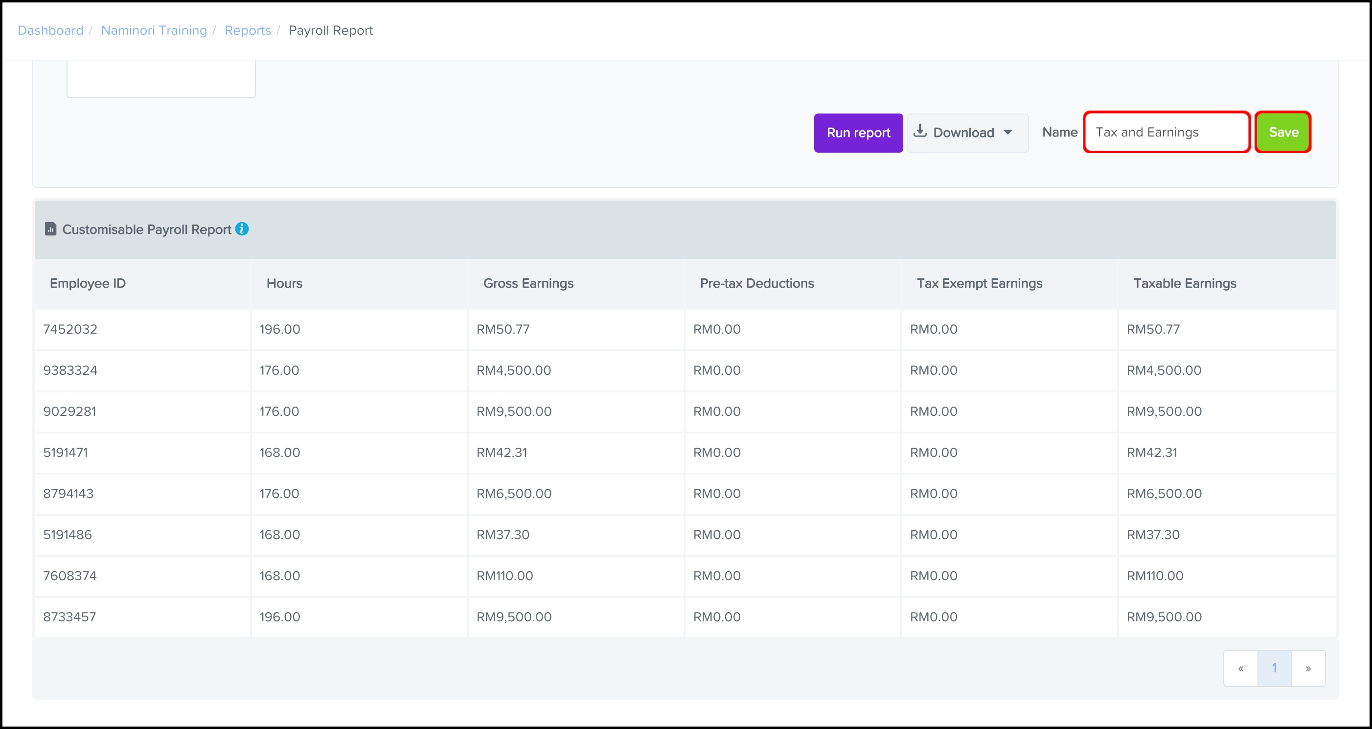Go to previous page with « arrow
Viewport: 1372px width, 729px height.
click(x=1240, y=668)
